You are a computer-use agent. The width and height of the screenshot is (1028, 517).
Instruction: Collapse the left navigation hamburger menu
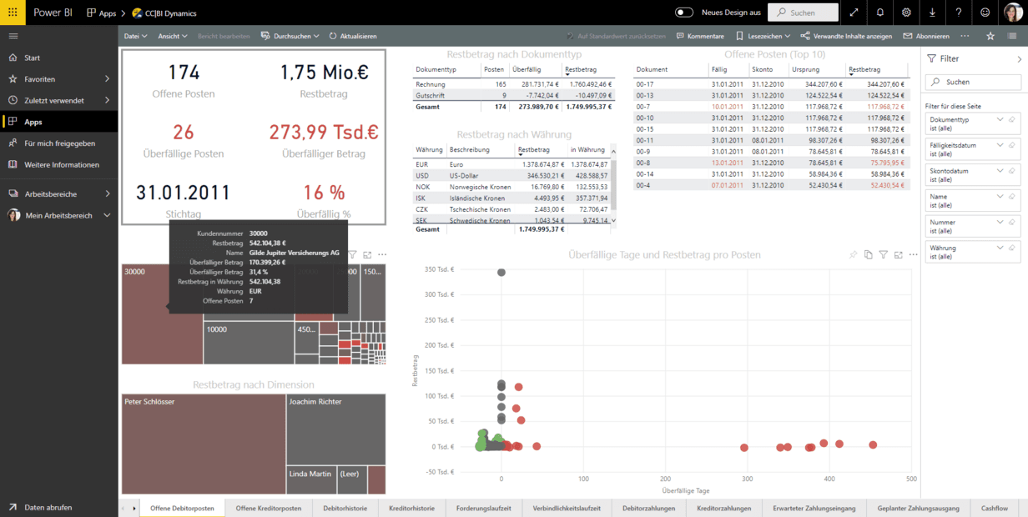pos(13,37)
